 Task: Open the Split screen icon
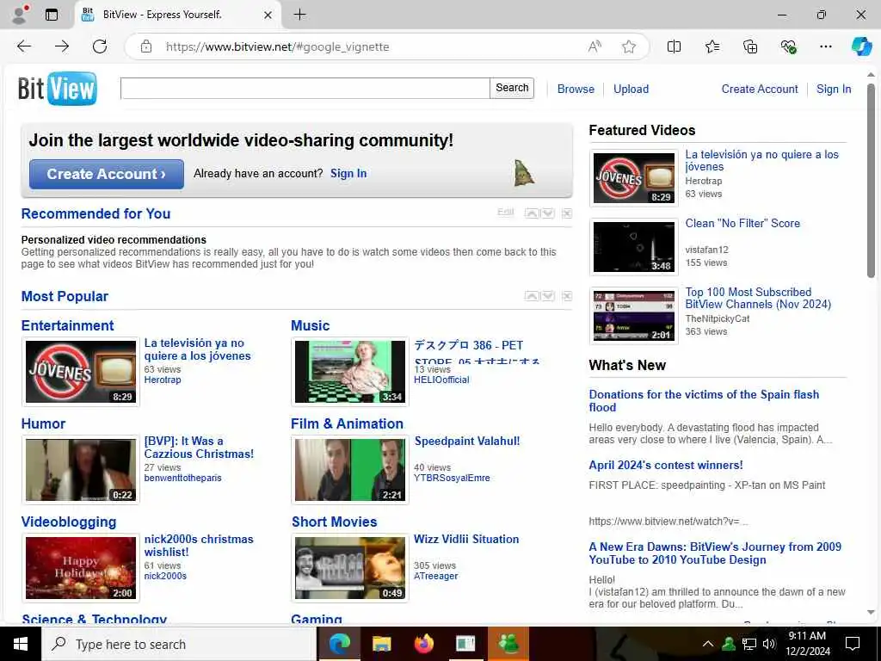click(675, 46)
